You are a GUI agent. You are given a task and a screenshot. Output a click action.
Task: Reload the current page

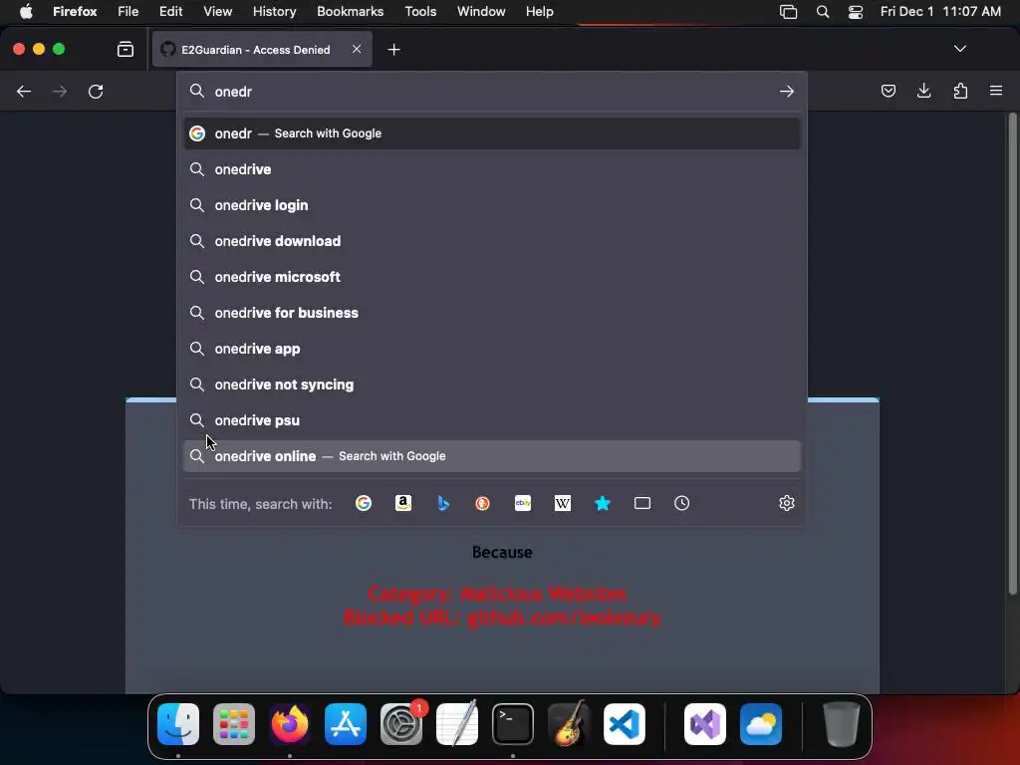pyautogui.click(x=96, y=91)
